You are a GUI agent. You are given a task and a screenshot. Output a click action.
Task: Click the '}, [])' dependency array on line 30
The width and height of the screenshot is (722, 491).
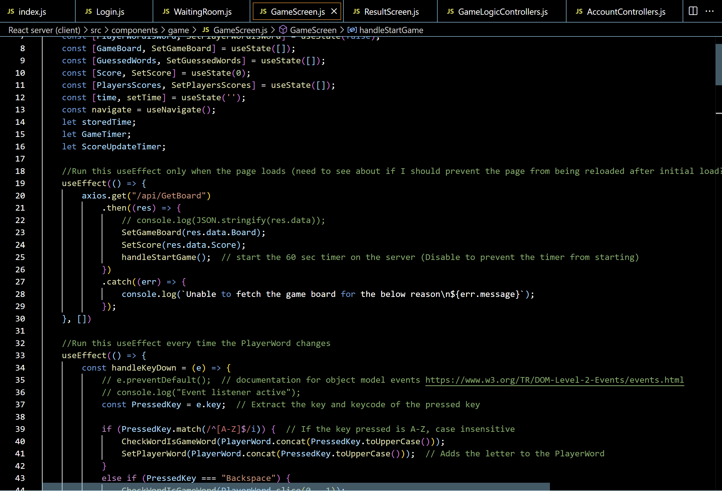76,319
